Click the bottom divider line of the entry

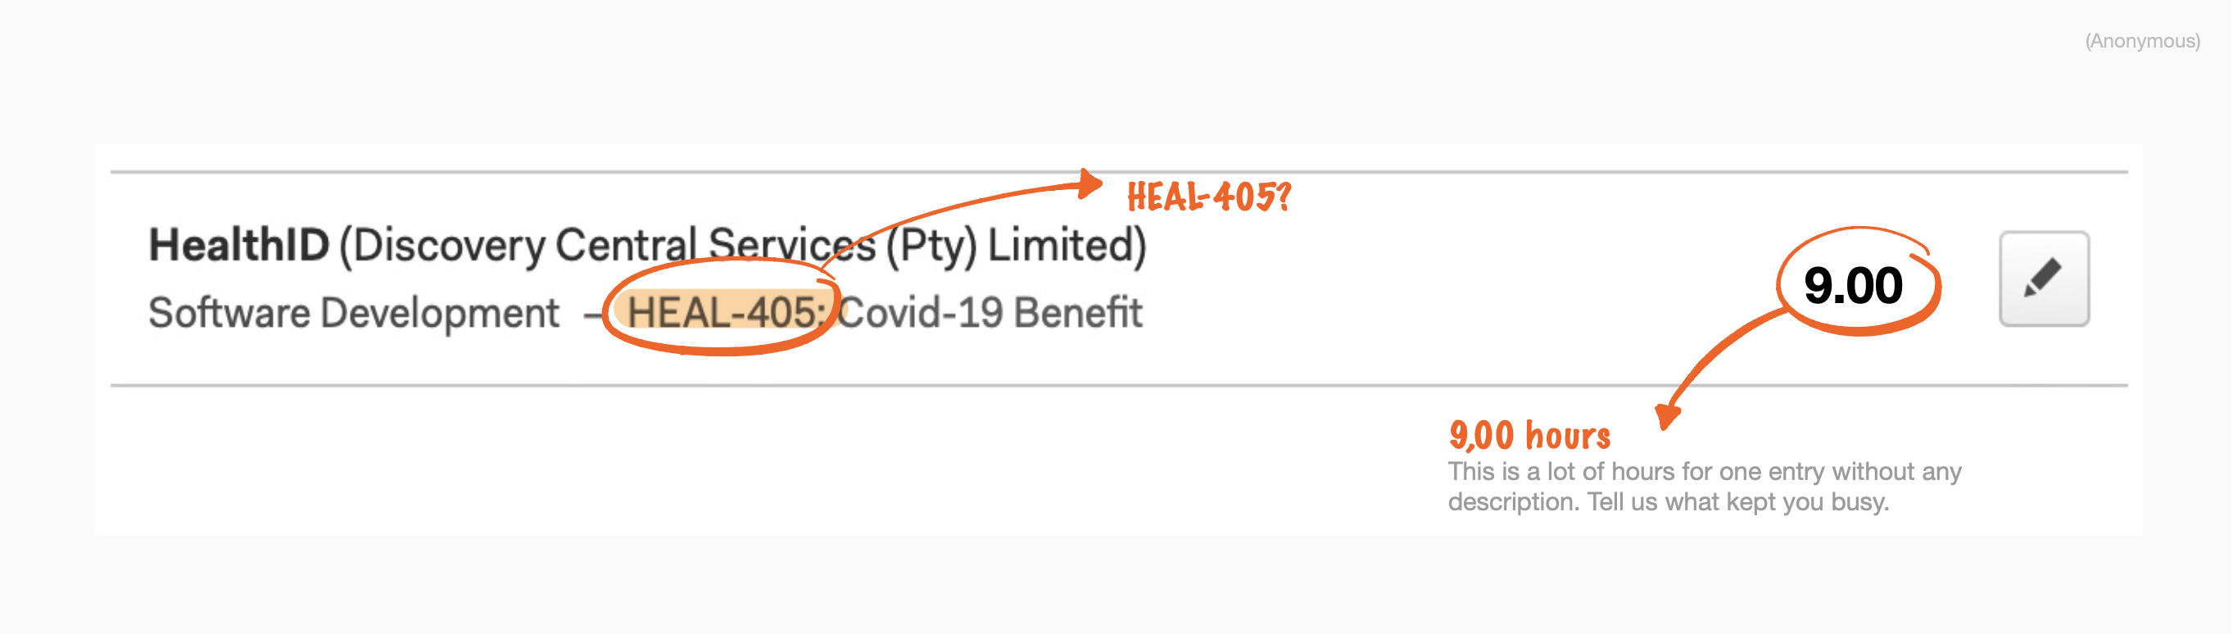point(1119,385)
